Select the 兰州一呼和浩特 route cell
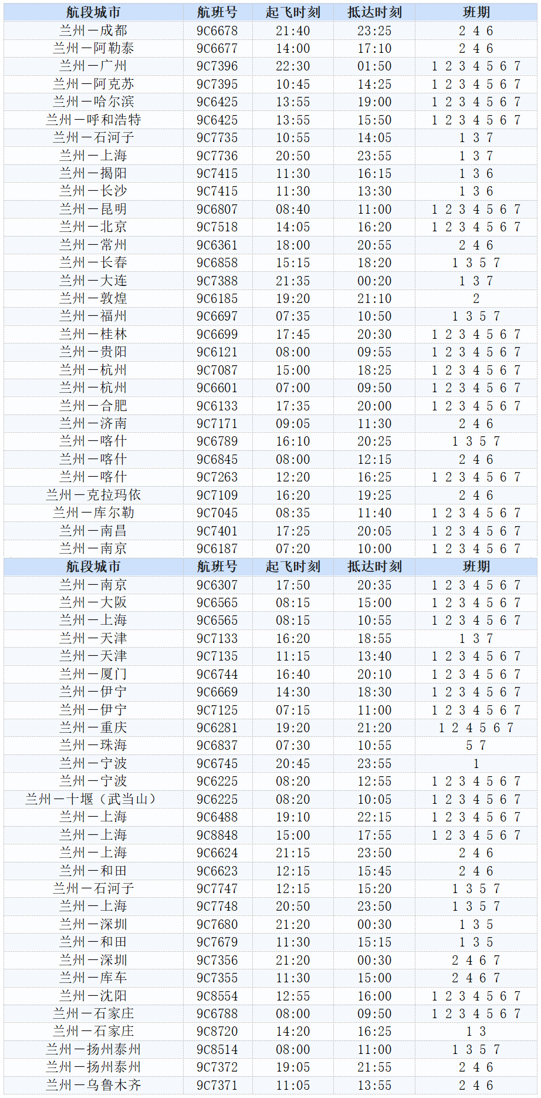This screenshot has height=1098, width=541. tap(93, 120)
